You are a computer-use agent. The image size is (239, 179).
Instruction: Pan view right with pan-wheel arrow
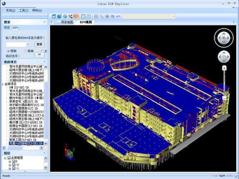(228, 57)
